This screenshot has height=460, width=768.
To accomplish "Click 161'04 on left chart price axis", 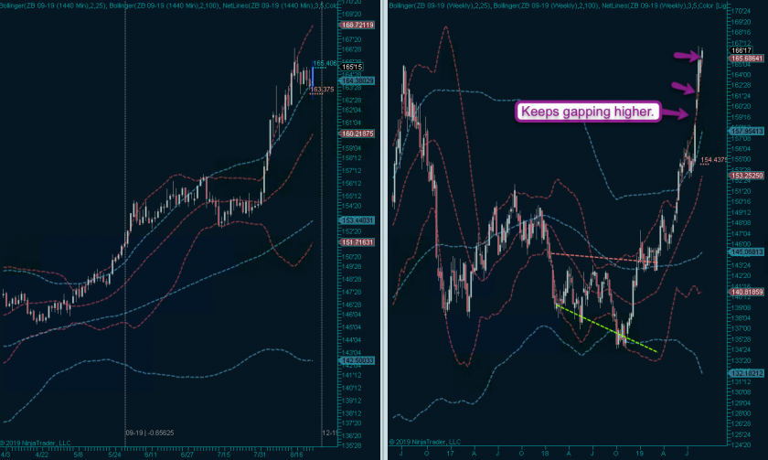I will (352, 123).
